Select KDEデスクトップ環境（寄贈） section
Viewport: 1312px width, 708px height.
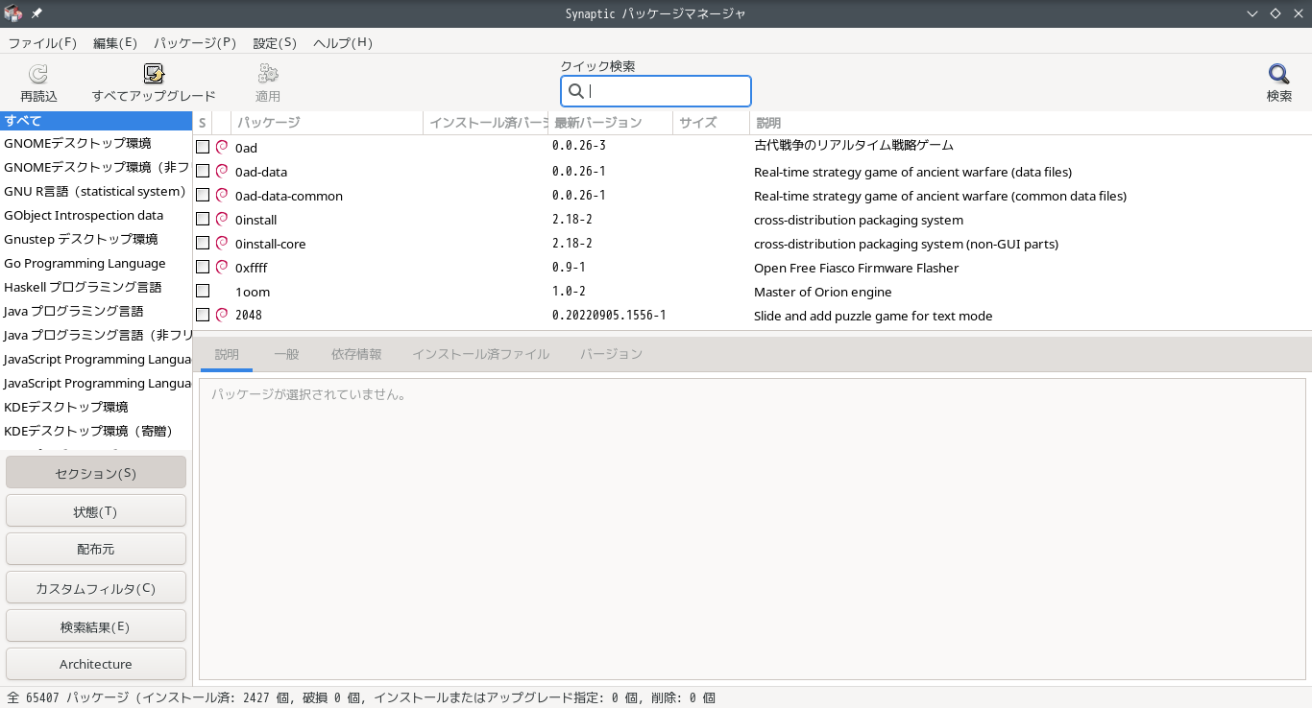coord(96,431)
